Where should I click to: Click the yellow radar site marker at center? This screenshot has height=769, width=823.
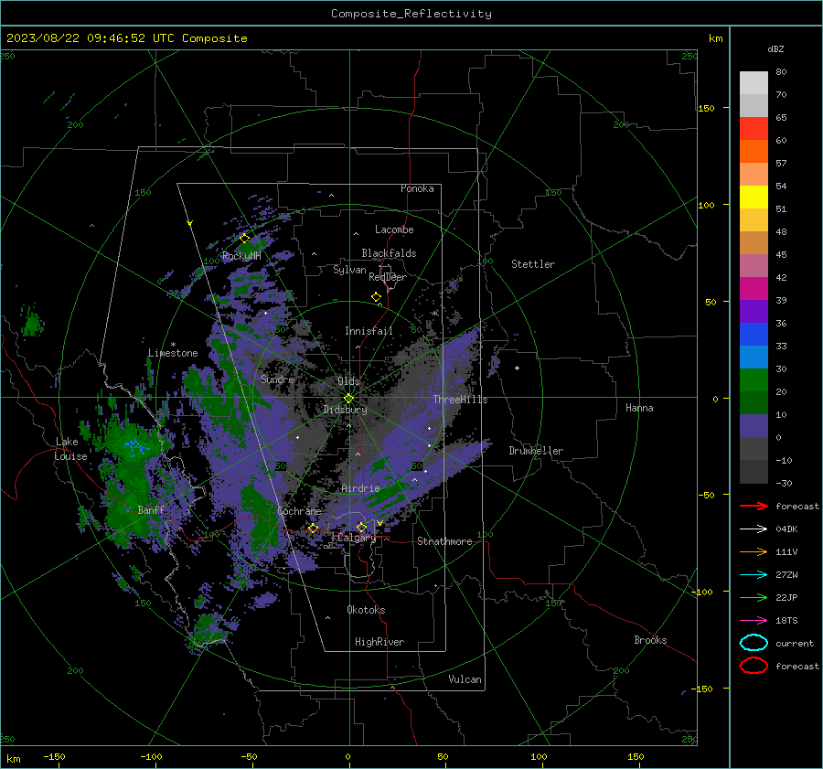348,399
